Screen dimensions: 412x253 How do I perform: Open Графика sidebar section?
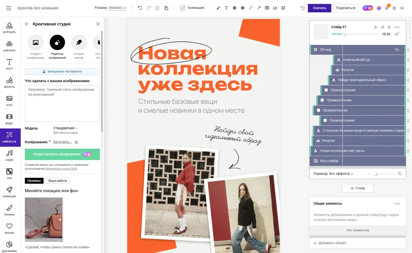(x=9, y=210)
